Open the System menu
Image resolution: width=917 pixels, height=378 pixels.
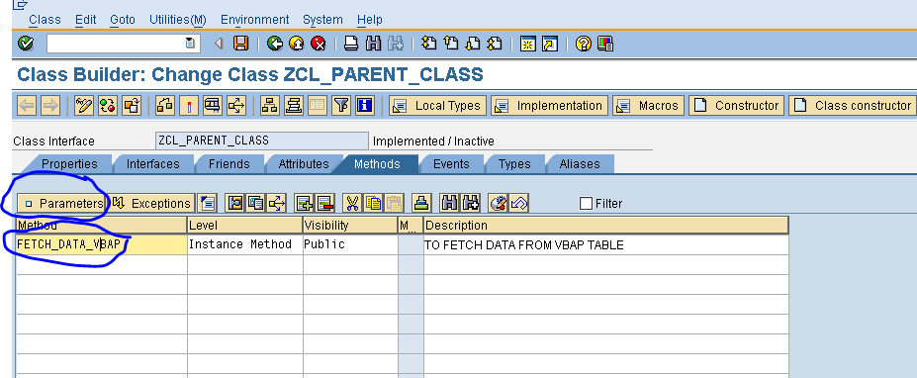click(322, 20)
